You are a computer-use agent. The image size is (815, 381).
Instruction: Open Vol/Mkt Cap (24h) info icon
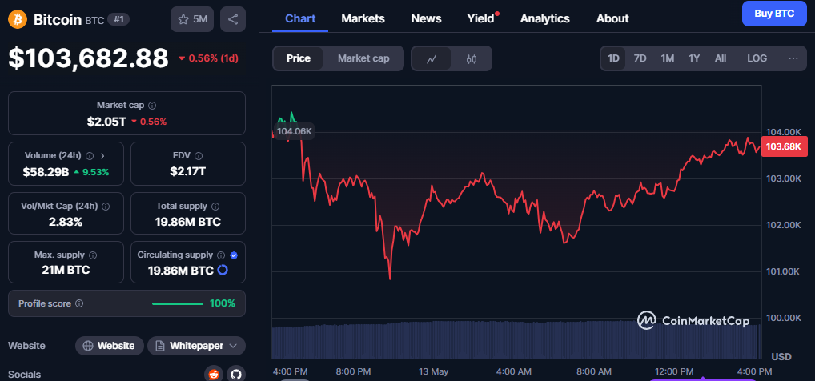pyautogui.click(x=106, y=207)
